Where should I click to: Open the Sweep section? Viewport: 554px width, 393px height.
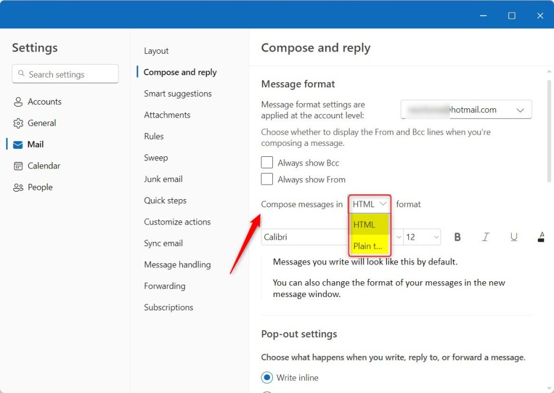tap(156, 158)
